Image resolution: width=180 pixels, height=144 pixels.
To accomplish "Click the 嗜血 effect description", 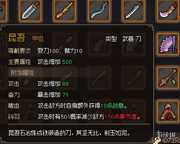I will (x=82, y=106).
